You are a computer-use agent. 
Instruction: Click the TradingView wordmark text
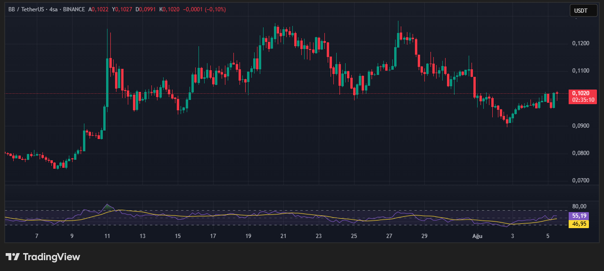pyautogui.click(x=51, y=257)
